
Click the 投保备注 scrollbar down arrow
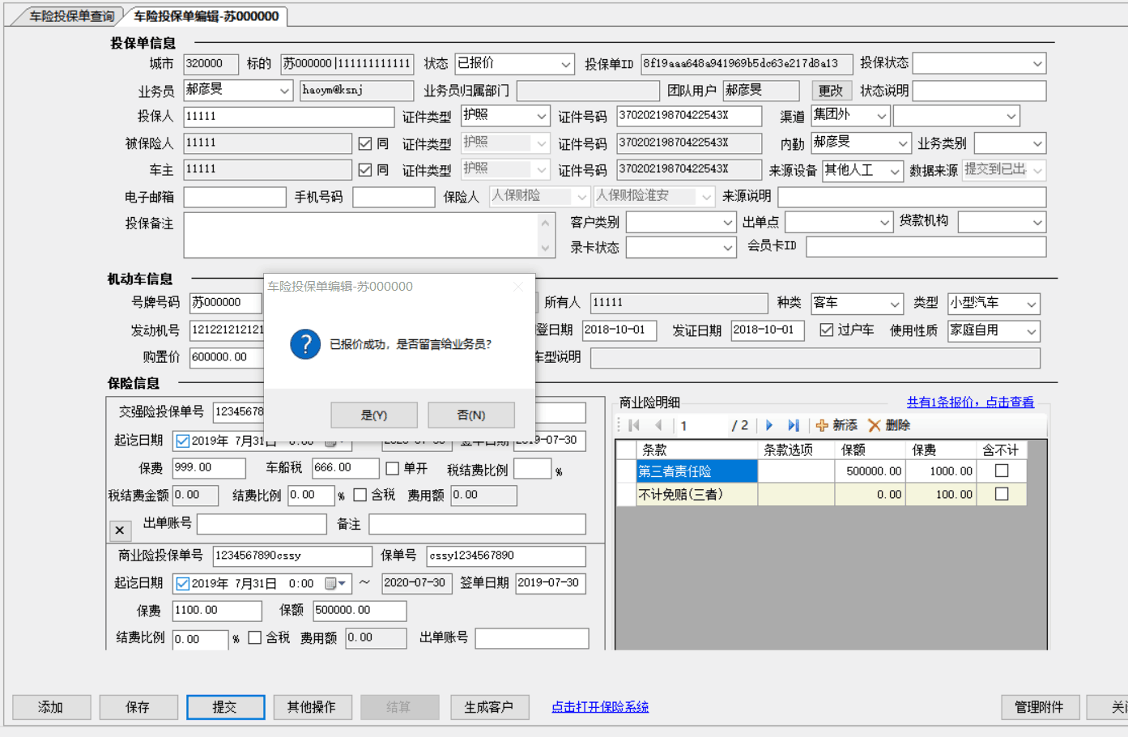coord(546,248)
